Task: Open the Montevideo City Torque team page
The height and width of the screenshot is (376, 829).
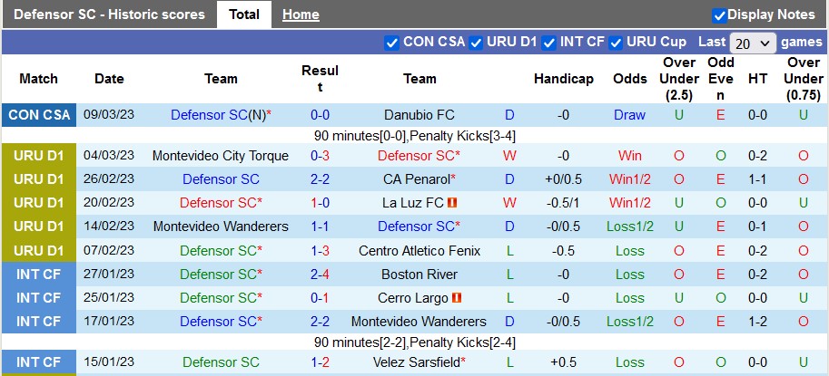Action: pos(221,156)
